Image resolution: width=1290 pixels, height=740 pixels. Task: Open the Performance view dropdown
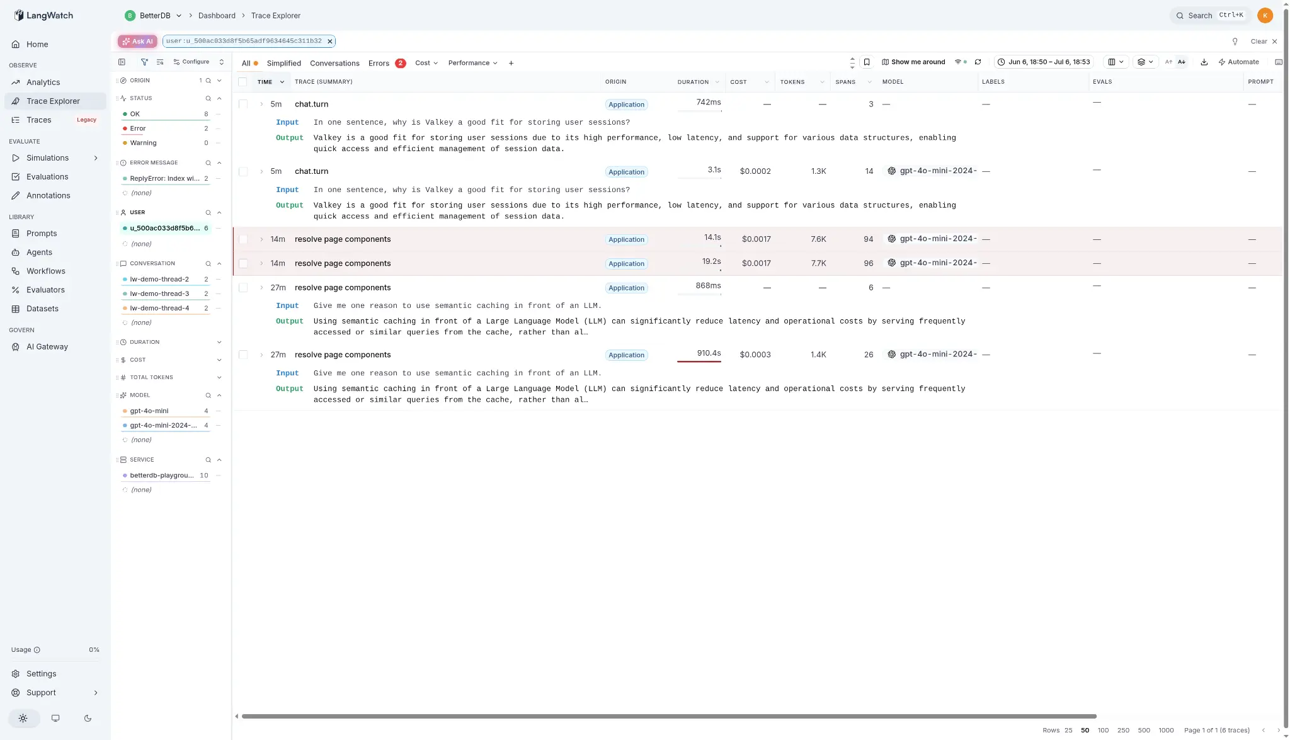pos(472,63)
